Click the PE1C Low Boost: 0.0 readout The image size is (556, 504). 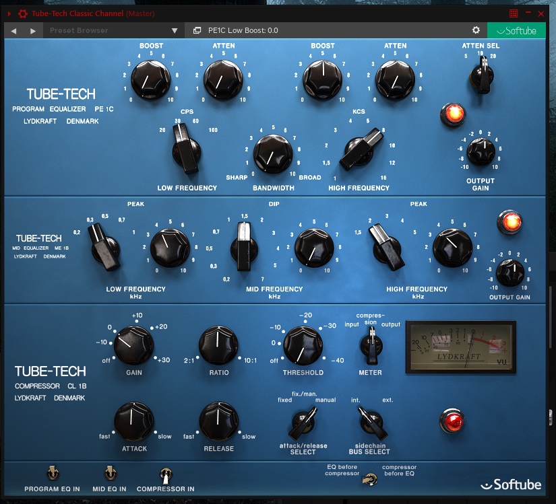pyautogui.click(x=243, y=30)
